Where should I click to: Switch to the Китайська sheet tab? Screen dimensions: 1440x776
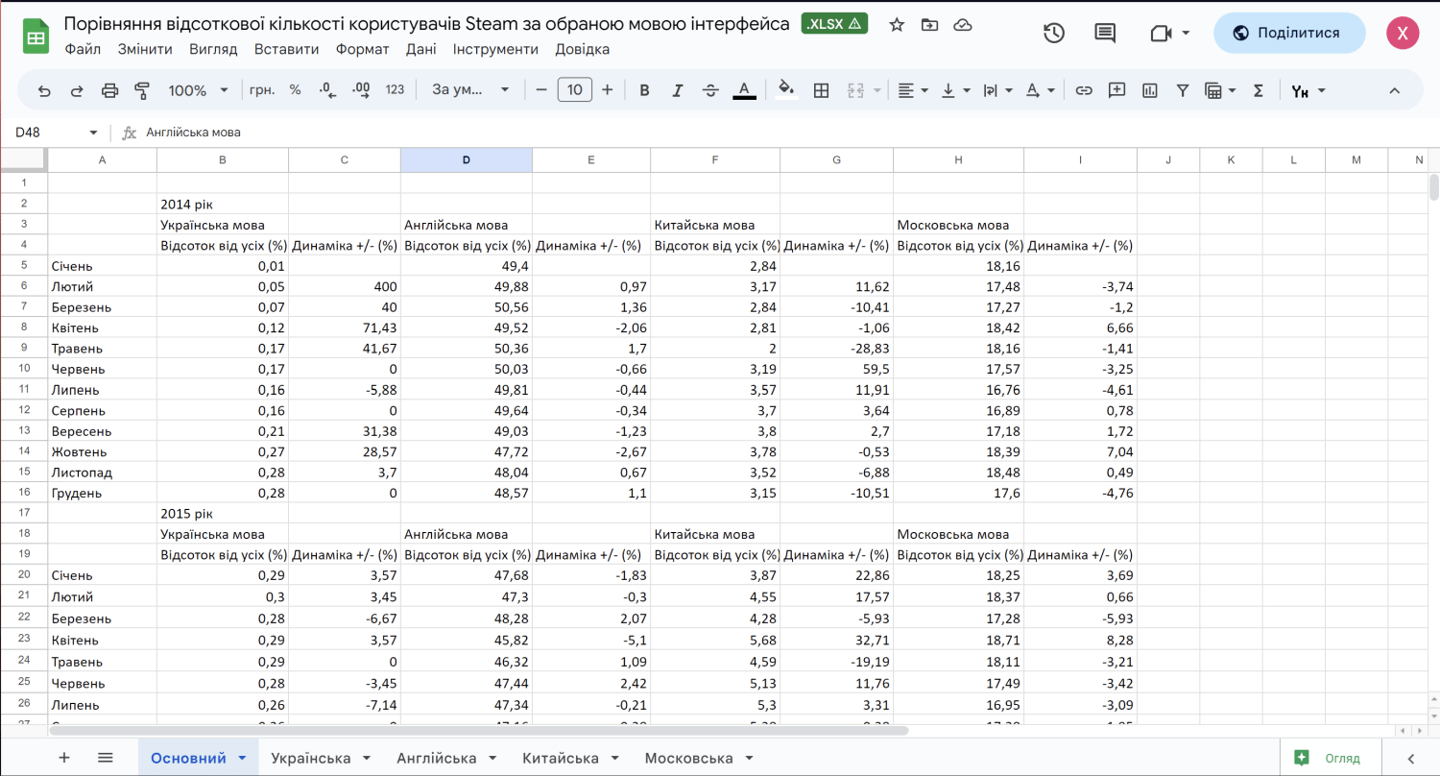570,758
